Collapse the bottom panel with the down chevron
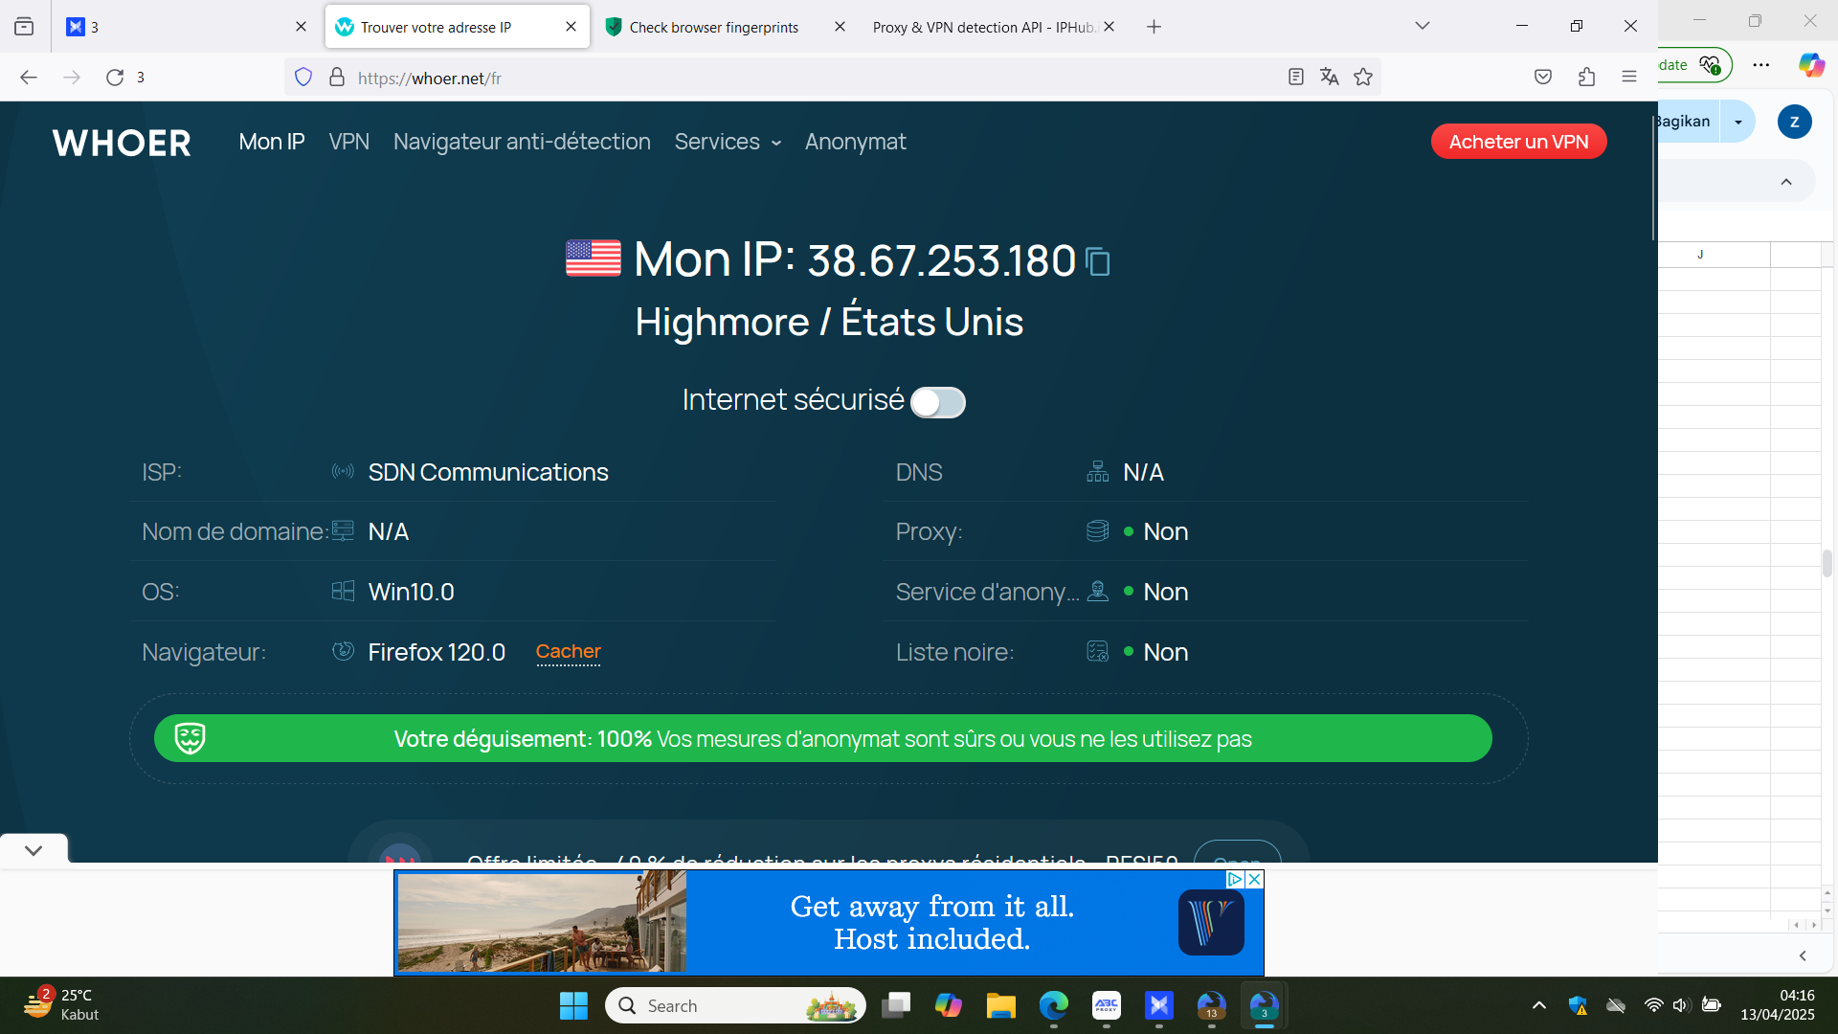1838x1034 pixels. tap(34, 850)
